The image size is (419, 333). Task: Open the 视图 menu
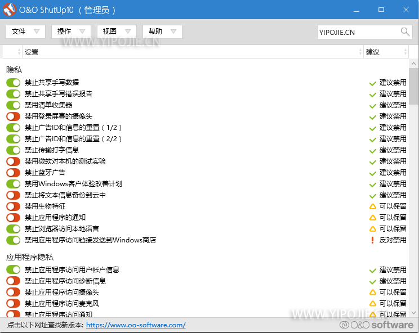[x=117, y=31]
